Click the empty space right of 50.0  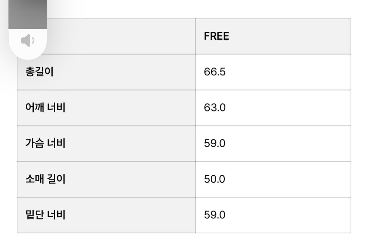click(x=288, y=179)
